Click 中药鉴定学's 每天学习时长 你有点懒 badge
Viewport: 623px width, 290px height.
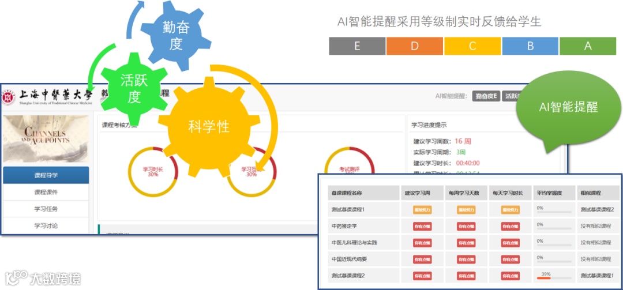point(510,227)
